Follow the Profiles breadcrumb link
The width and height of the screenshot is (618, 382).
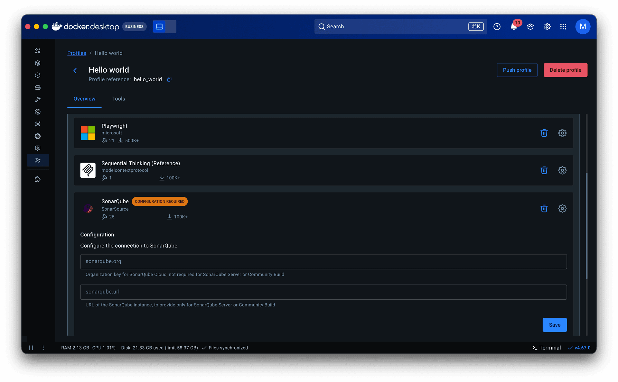point(77,53)
